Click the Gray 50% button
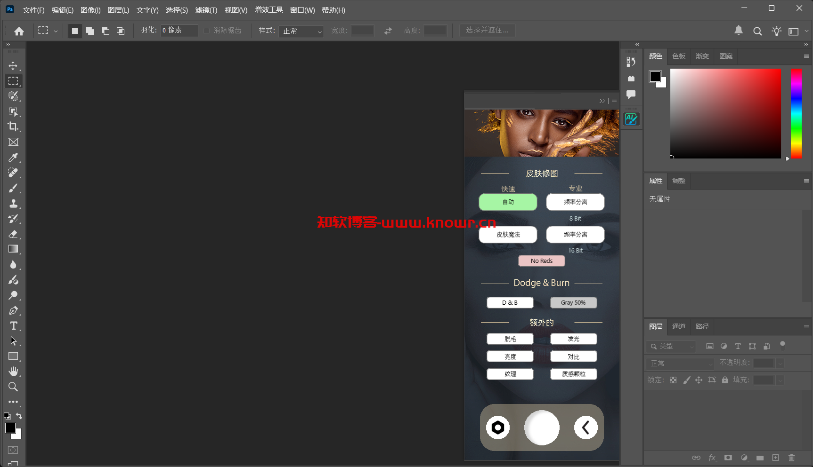Screen dimensions: 813x467 click(x=573, y=303)
